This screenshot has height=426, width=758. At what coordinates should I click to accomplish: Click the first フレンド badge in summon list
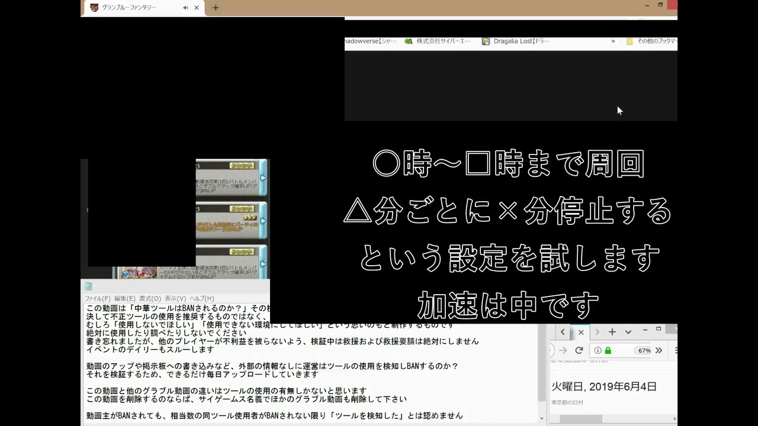click(241, 166)
